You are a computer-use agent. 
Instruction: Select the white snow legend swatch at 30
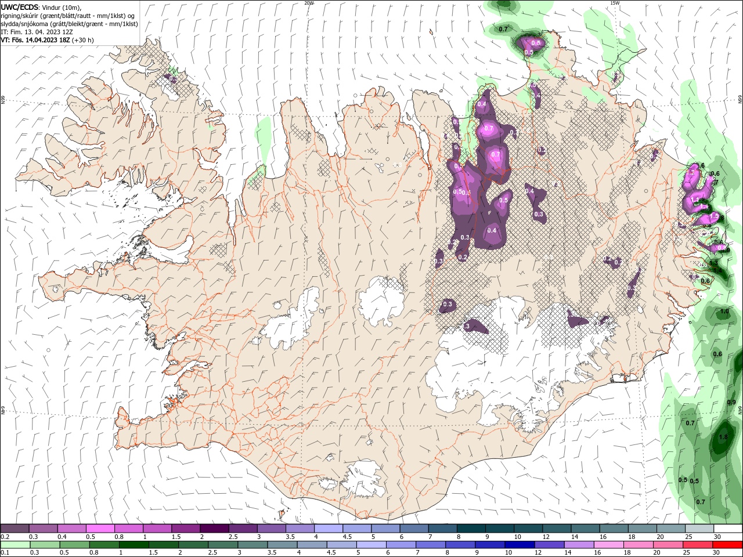pyautogui.click(x=727, y=529)
